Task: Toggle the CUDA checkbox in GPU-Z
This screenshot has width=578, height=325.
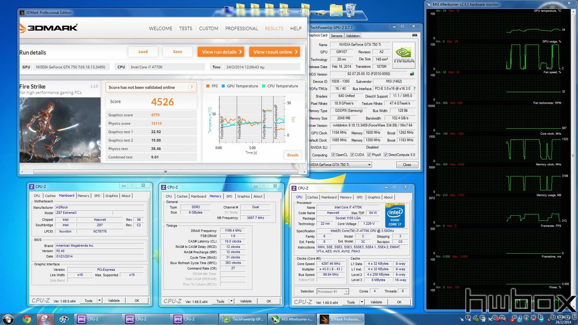Action: point(353,155)
